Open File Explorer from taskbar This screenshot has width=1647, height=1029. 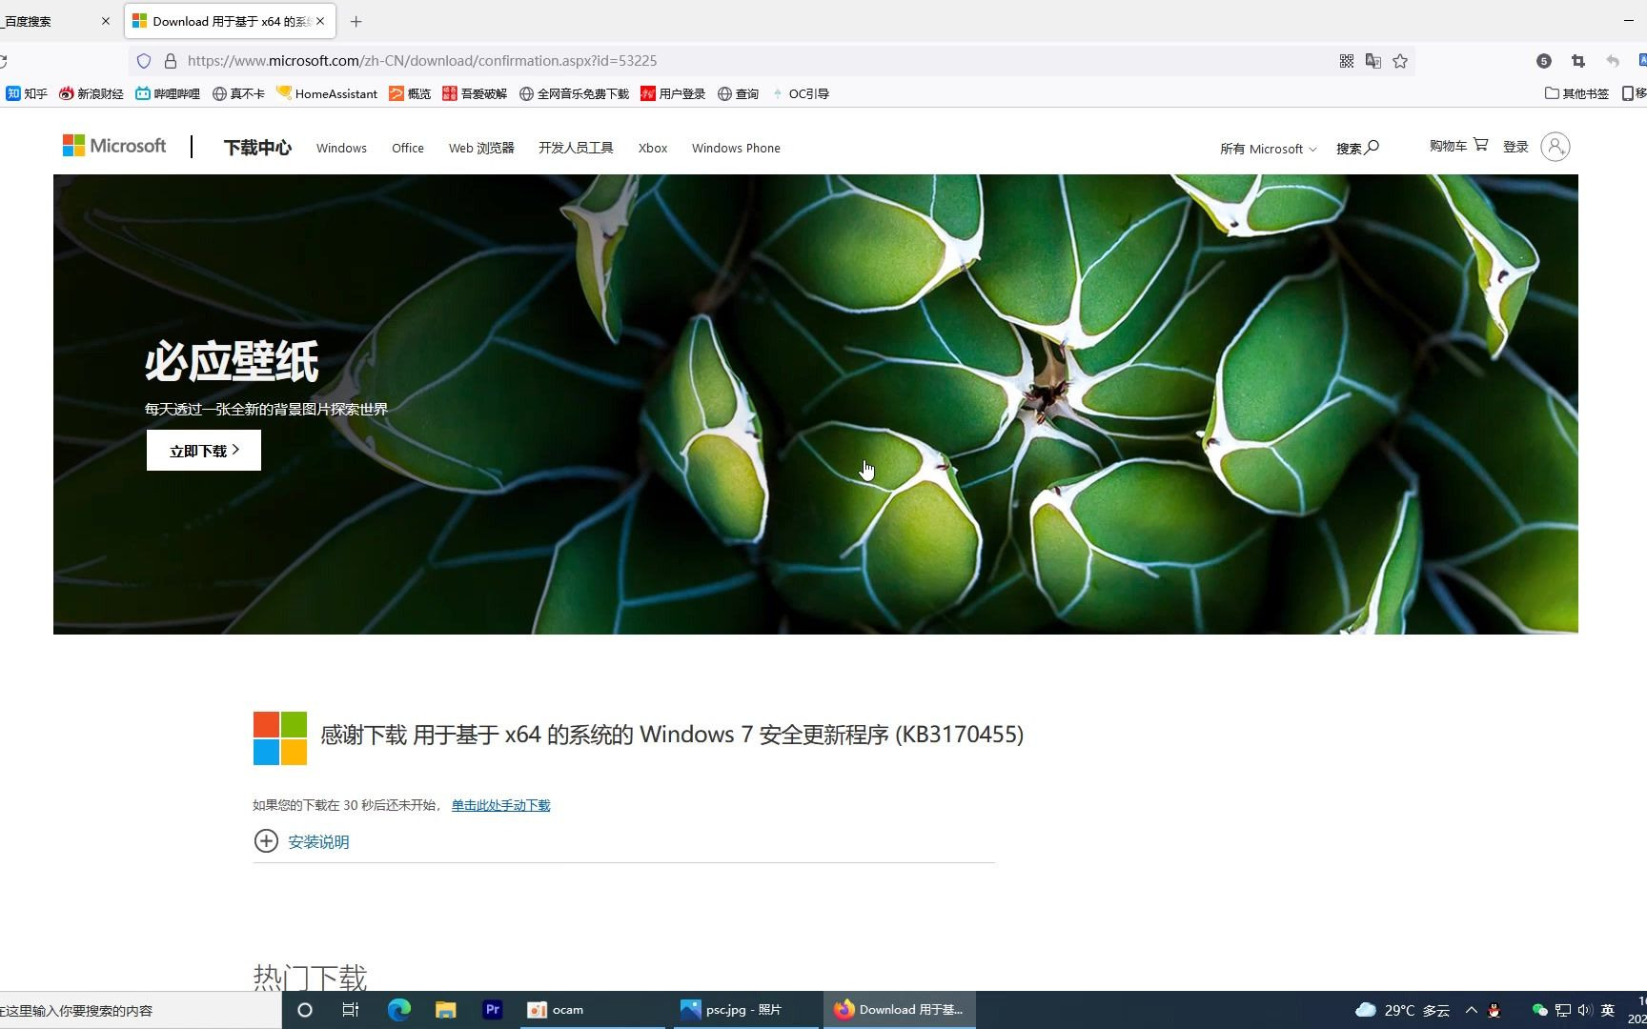pos(445,1010)
